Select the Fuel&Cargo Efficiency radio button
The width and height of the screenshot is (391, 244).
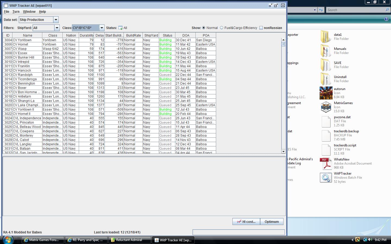click(x=222, y=28)
